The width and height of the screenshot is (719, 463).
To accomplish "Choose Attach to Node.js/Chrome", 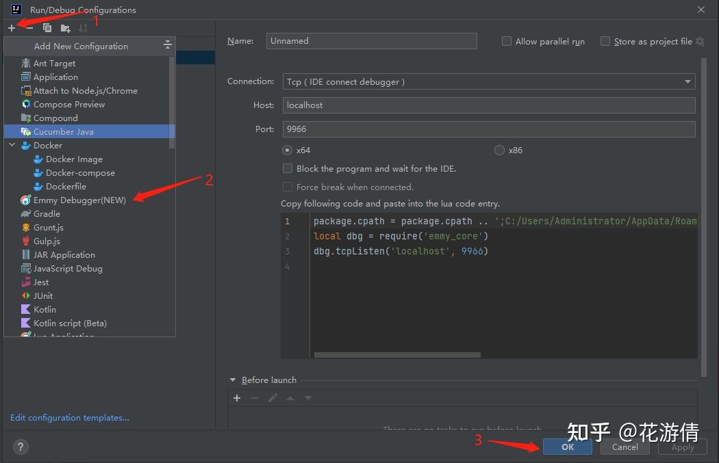I will (90, 91).
